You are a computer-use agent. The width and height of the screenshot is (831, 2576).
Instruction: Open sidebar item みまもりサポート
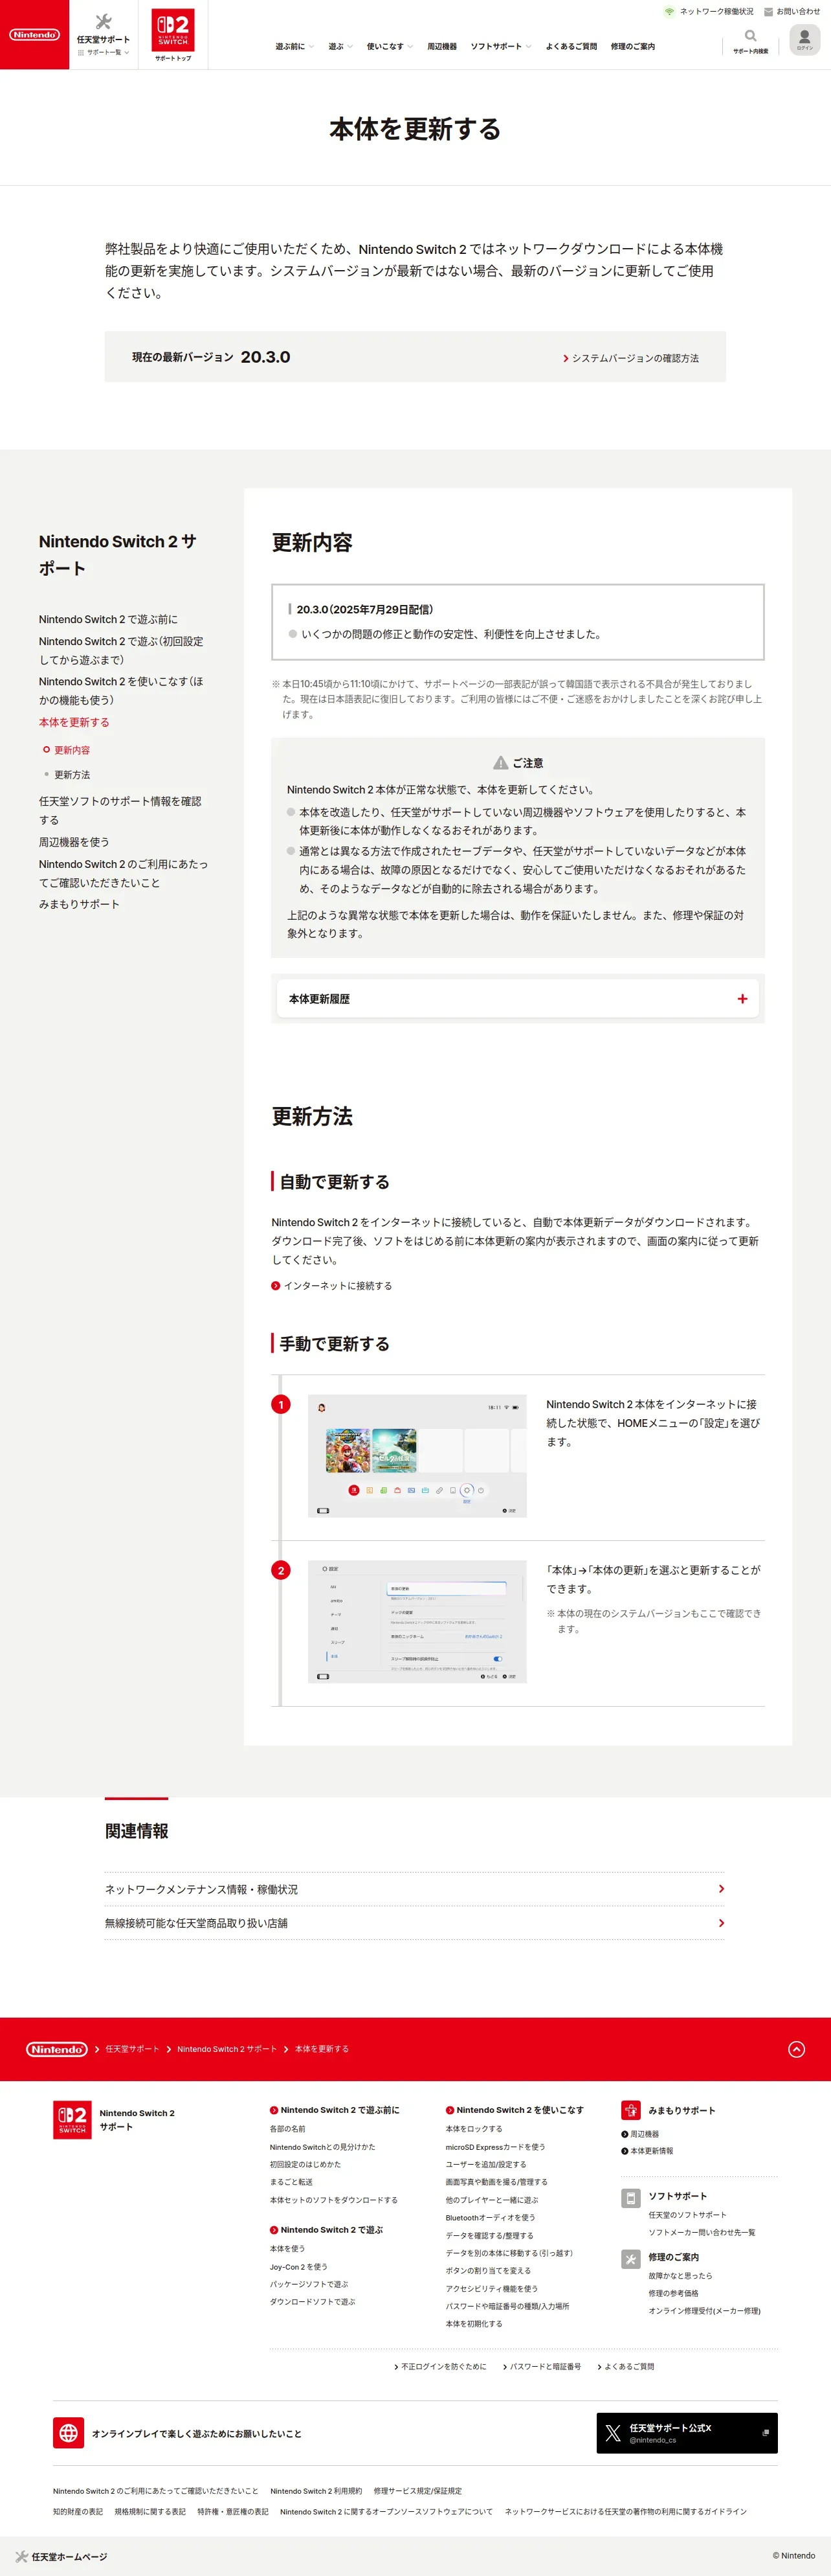[79, 905]
